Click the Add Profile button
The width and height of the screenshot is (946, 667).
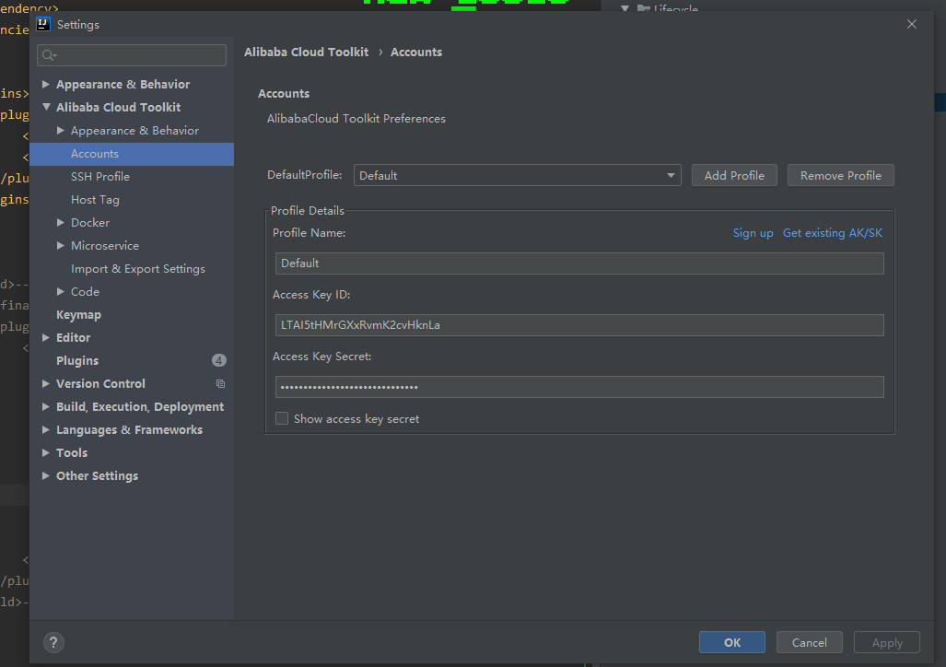734,176
